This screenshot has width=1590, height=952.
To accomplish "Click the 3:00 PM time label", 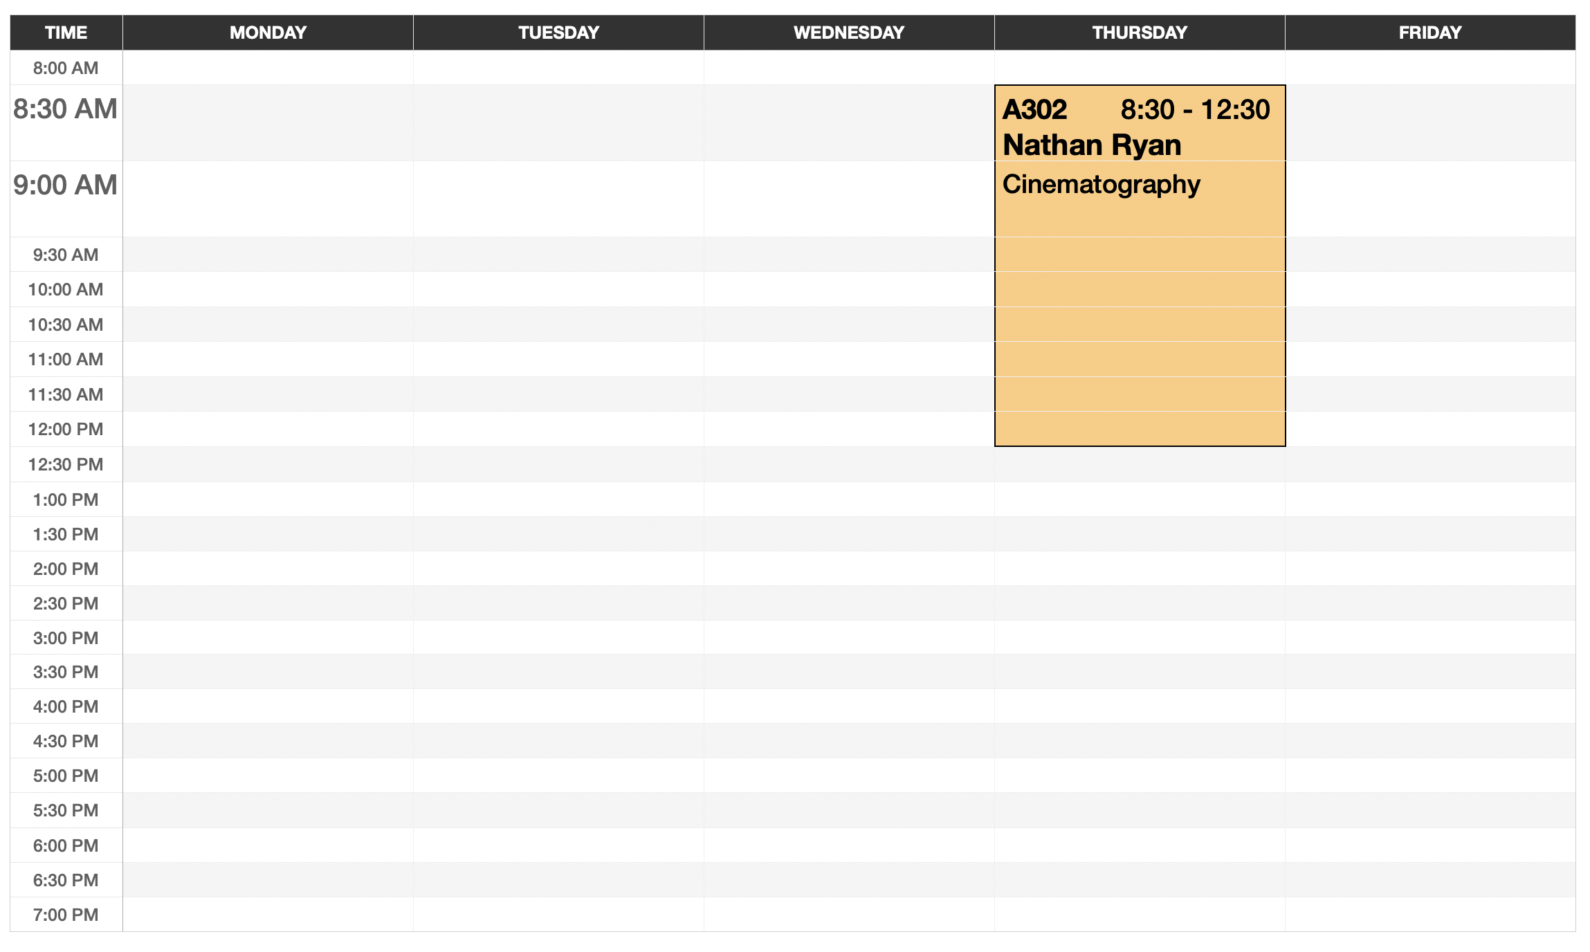I will pos(66,638).
